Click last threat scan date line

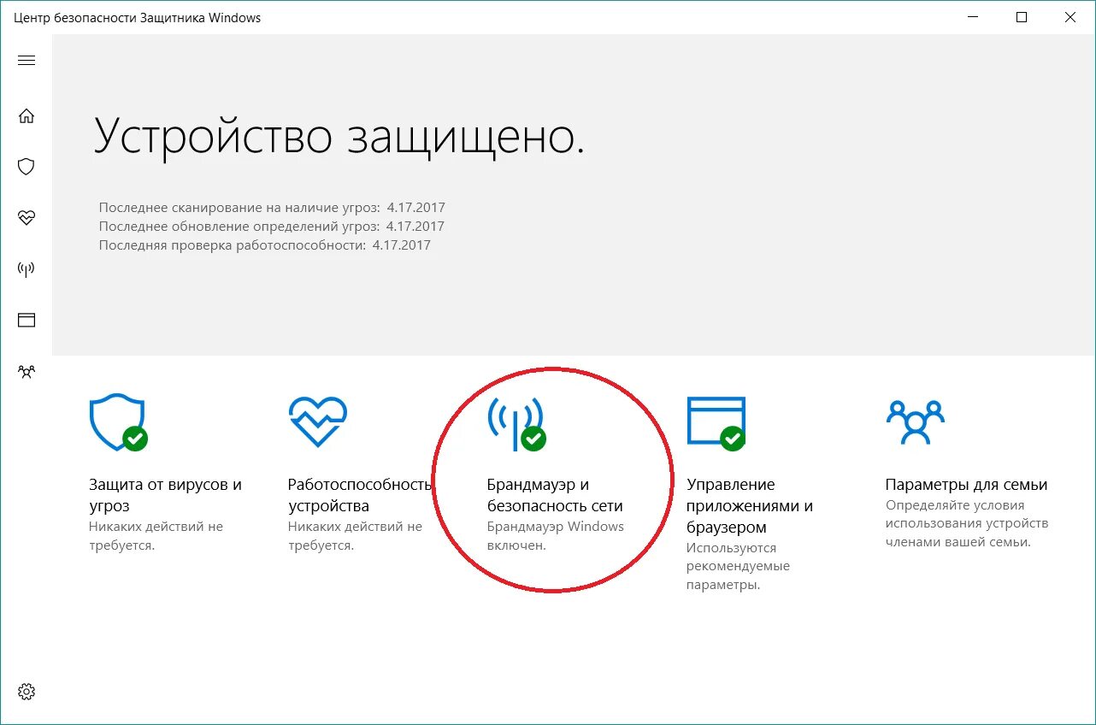(x=272, y=208)
